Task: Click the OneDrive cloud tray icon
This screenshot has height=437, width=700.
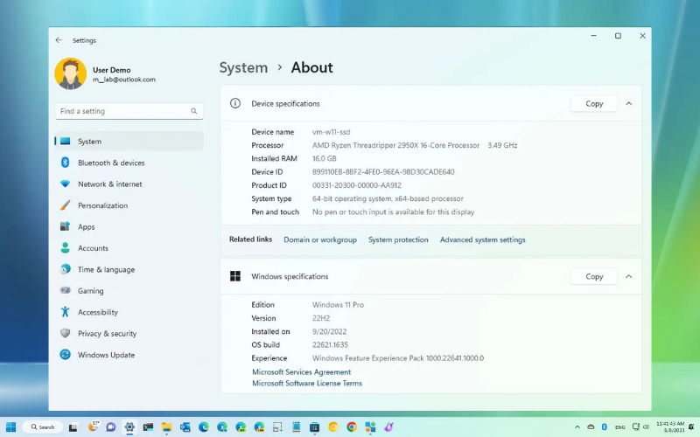Action: [x=591, y=427]
